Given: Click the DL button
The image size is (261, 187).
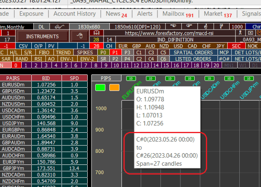Looking at the screenshot, I should pos(41,27).
